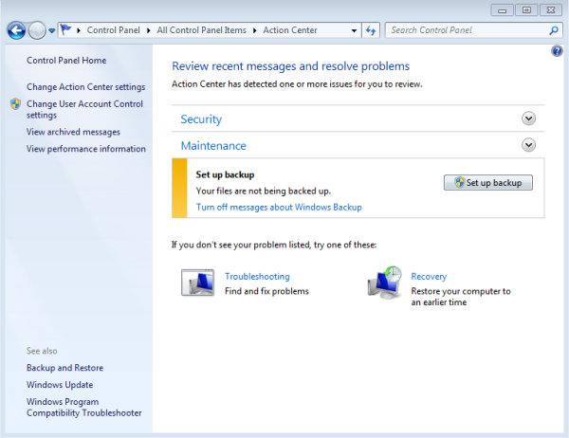Select All Control Panel Items breadcrumb
Screen dimensions: 569x438
201,30
